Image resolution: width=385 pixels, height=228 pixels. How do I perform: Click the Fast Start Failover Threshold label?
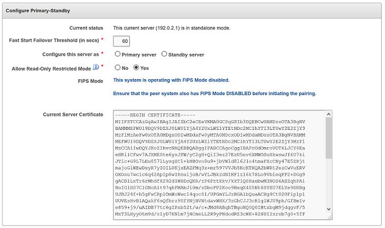point(55,41)
